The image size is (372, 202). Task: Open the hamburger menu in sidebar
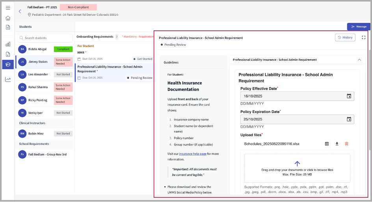point(8,8)
